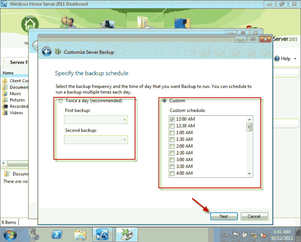Switch to Server Backup taskbar button
This screenshot has height=242, width=301.
point(127,235)
